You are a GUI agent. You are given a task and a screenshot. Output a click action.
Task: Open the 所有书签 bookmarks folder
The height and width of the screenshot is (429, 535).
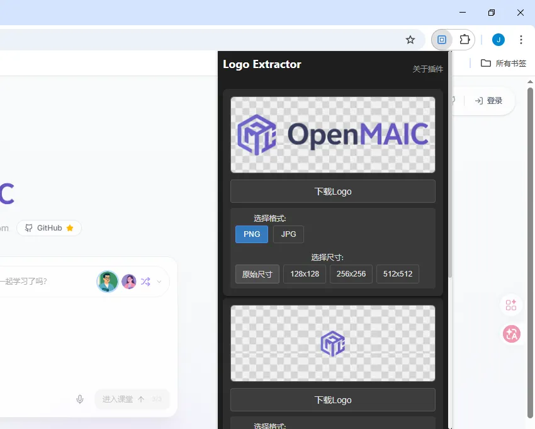tap(504, 63)
